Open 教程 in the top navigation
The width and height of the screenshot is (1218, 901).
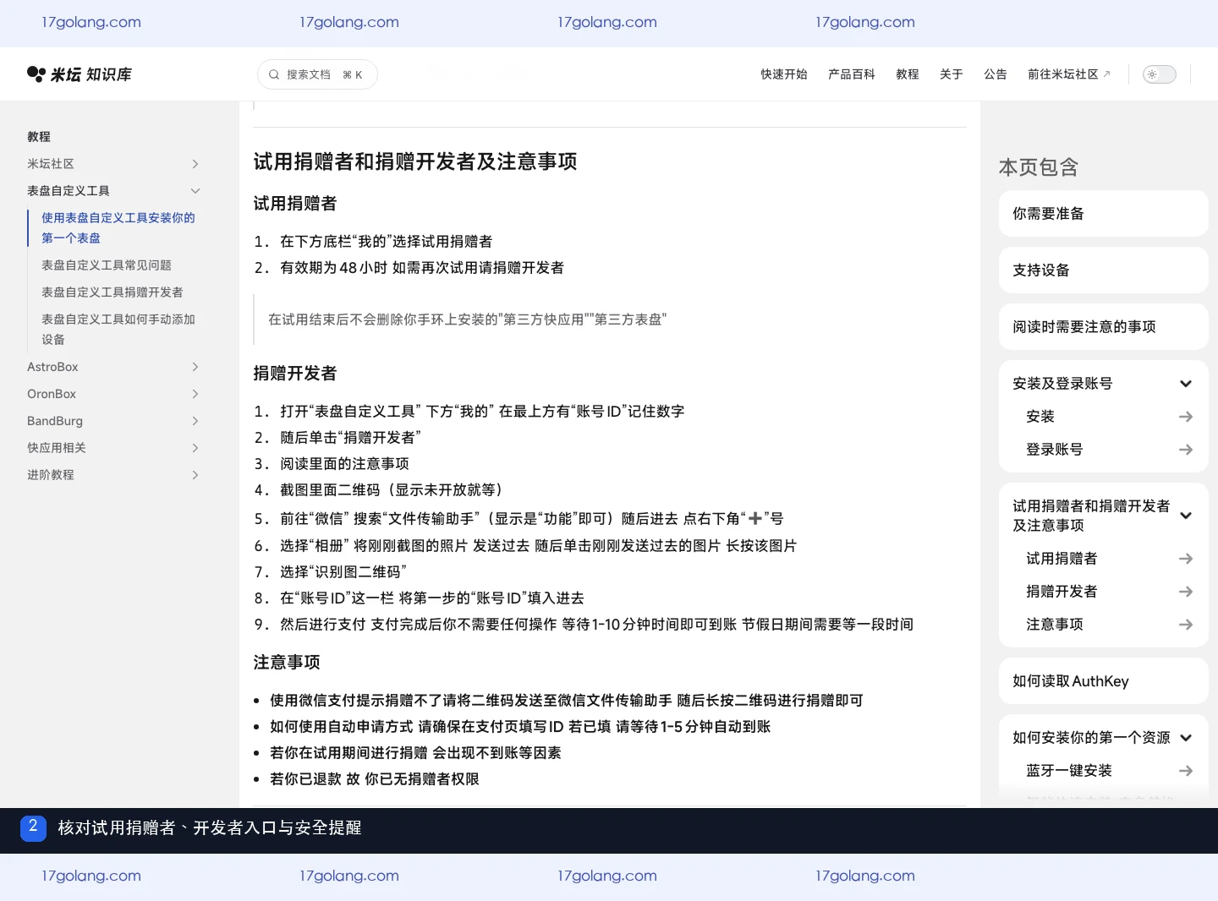[908, 74]
